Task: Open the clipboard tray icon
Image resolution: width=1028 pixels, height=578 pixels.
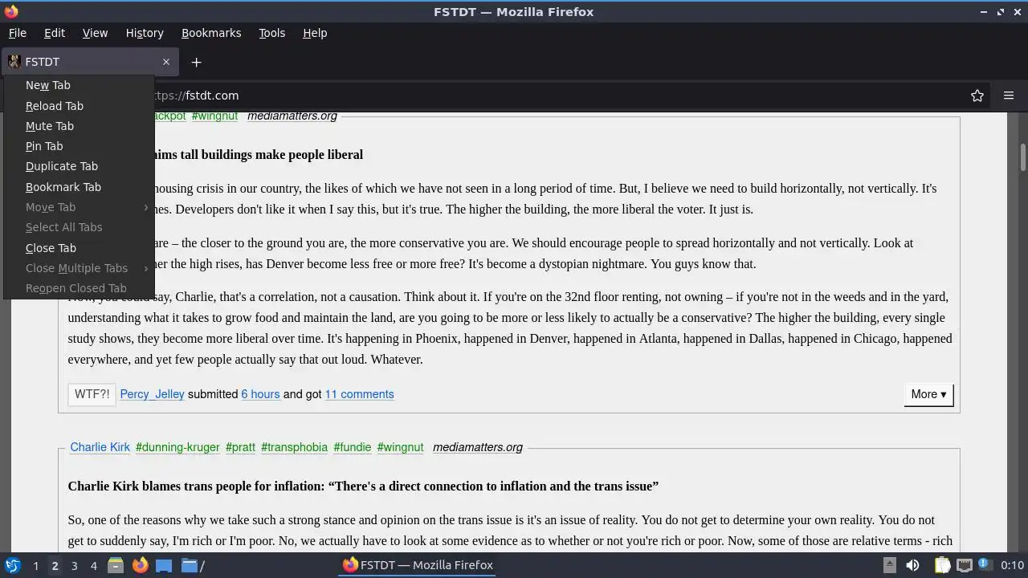Action: (x=942, y=565)
